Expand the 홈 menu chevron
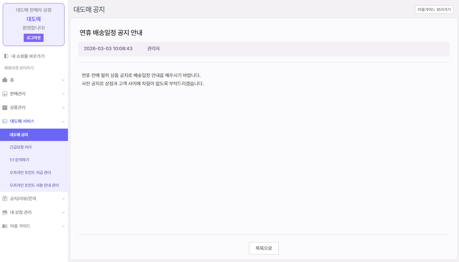Image resolution: width=459 pixels, height=262 pixels. pyautogui.click(x=63, y=80)
